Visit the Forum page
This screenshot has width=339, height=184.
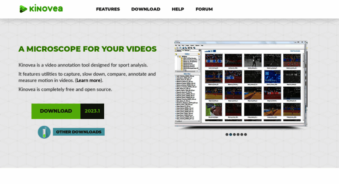click(204, 9)
